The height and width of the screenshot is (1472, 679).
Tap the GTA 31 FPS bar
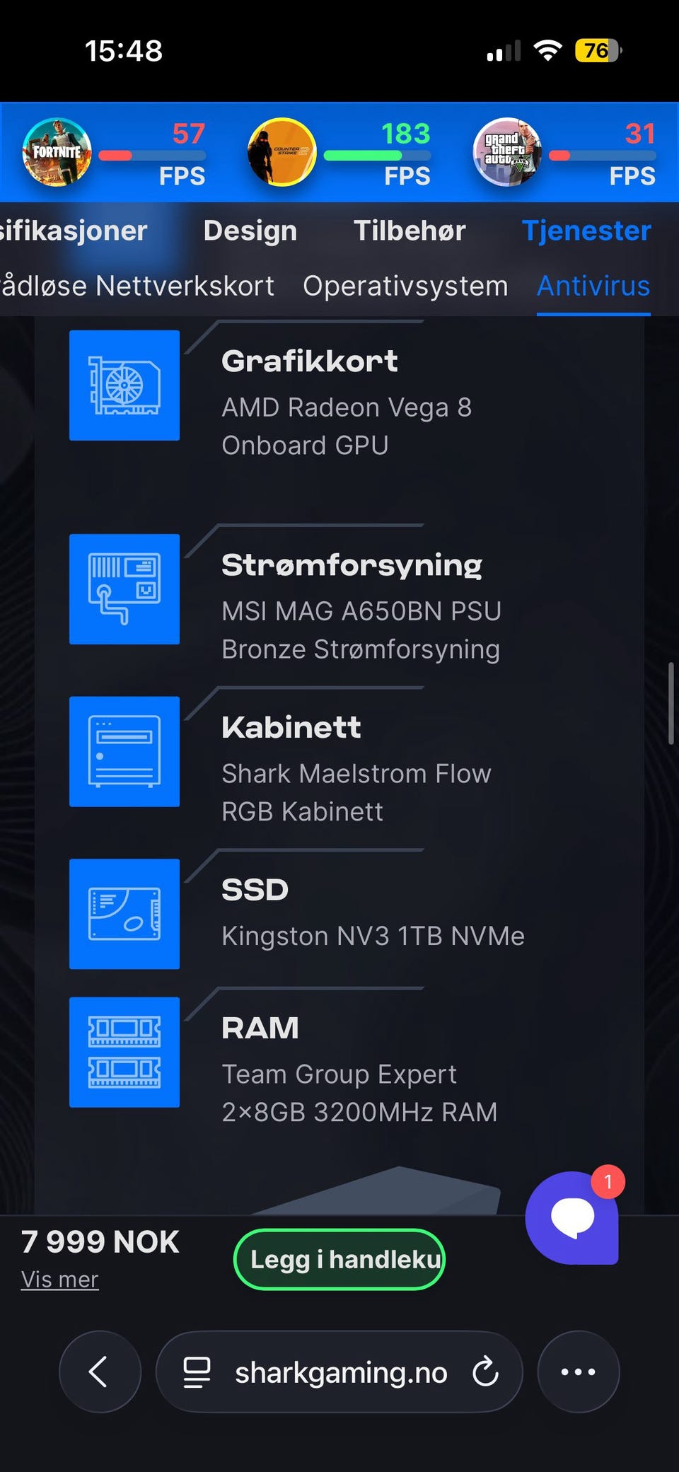[603, 156]
